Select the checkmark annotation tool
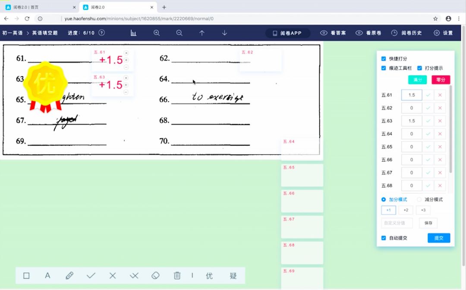Viewport: 466px width, 290px height. coord(91,276)
